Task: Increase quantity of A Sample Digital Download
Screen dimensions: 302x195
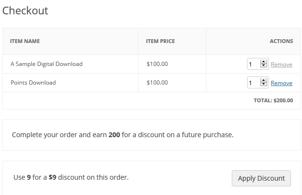Action: [x=263, y=62]
